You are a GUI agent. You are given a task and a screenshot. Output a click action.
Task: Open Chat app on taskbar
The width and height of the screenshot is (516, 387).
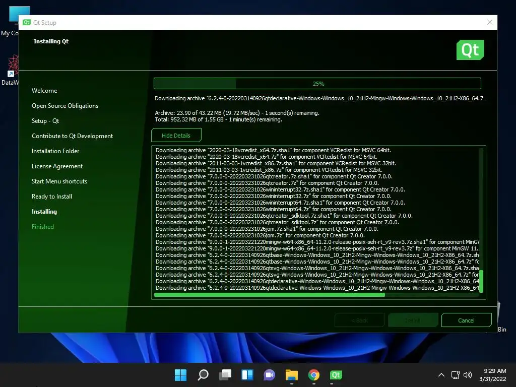coord(269,375)
